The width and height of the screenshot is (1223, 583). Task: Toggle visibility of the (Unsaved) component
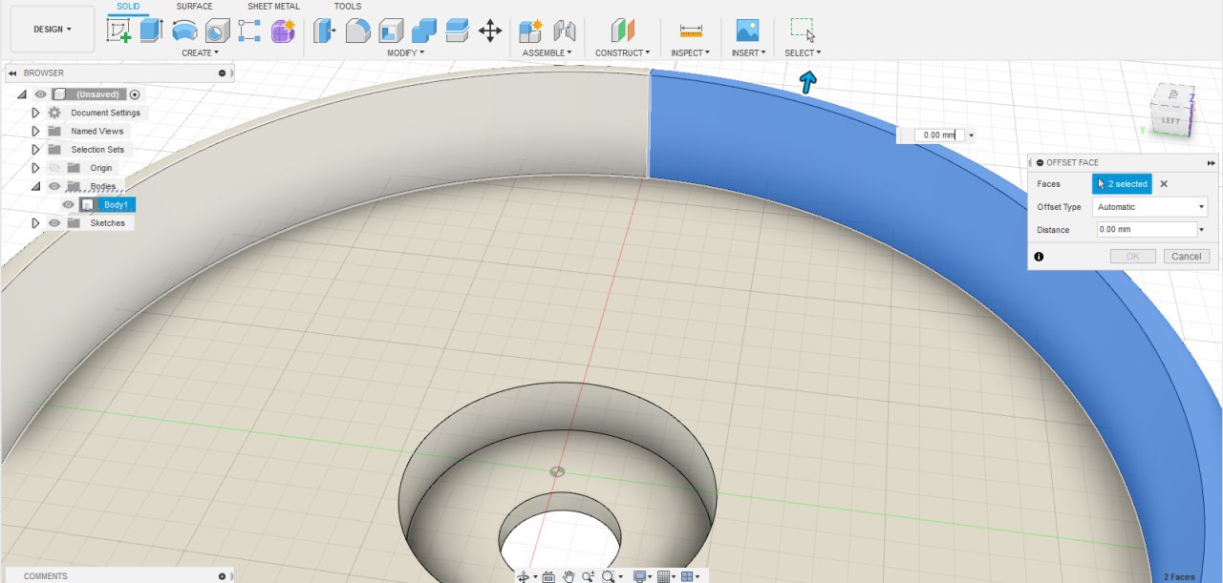tap(40, 94)
